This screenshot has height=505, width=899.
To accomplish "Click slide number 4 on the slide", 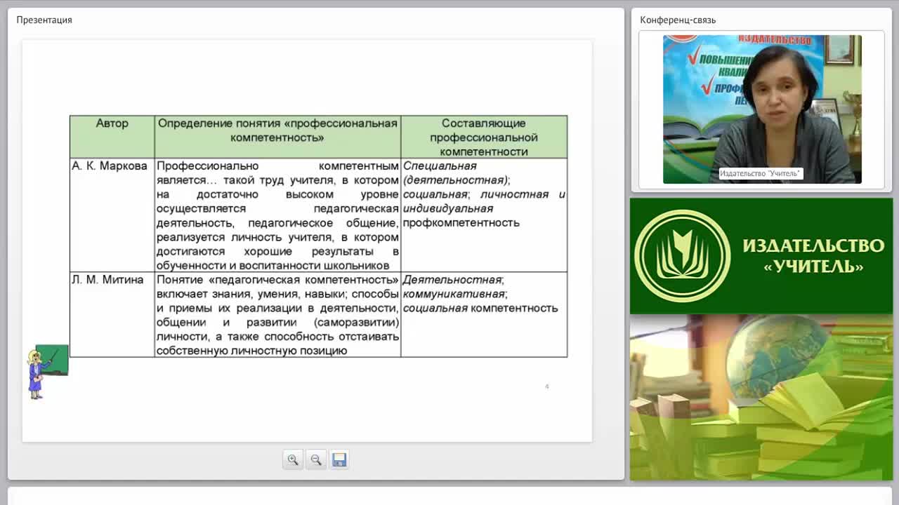I will click(x=546, y=386).
